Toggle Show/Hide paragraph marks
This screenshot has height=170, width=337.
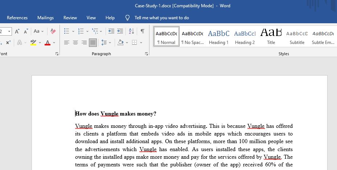click(143, 31)
